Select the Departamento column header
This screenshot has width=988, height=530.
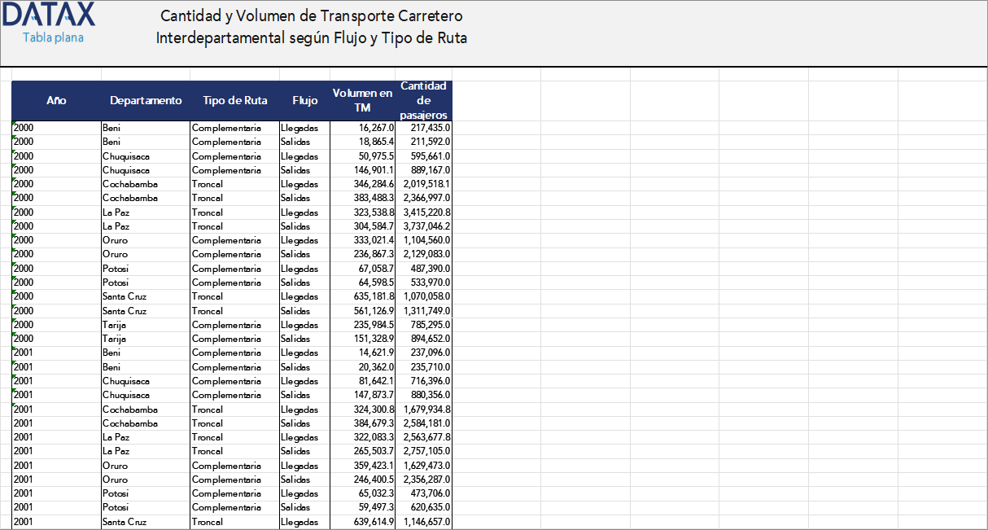[146, 100]
